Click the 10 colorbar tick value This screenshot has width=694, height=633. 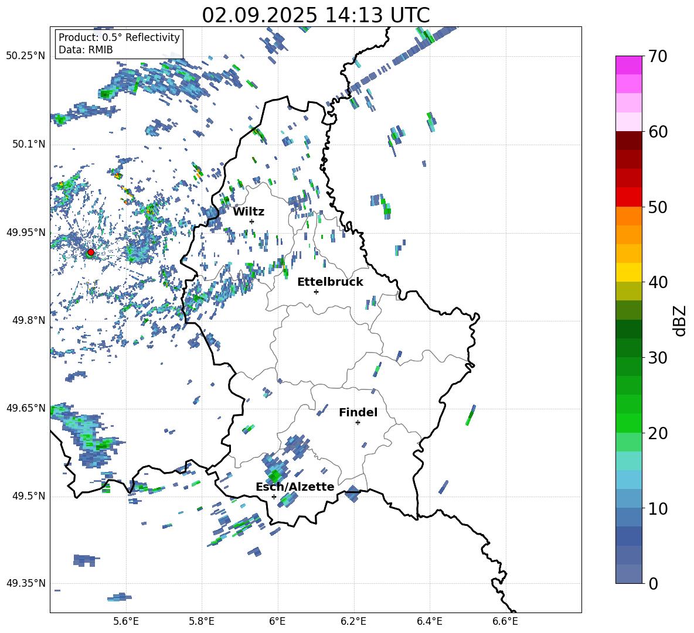[x=658, y=508]
